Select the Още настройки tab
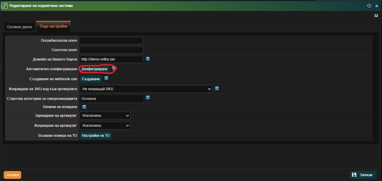This screenshot has height=181, width=382. [x=54, y=26]
